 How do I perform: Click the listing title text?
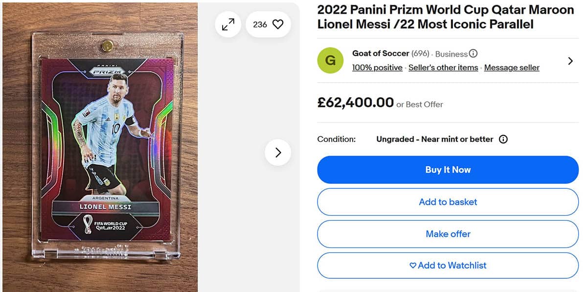click(445, 17)
